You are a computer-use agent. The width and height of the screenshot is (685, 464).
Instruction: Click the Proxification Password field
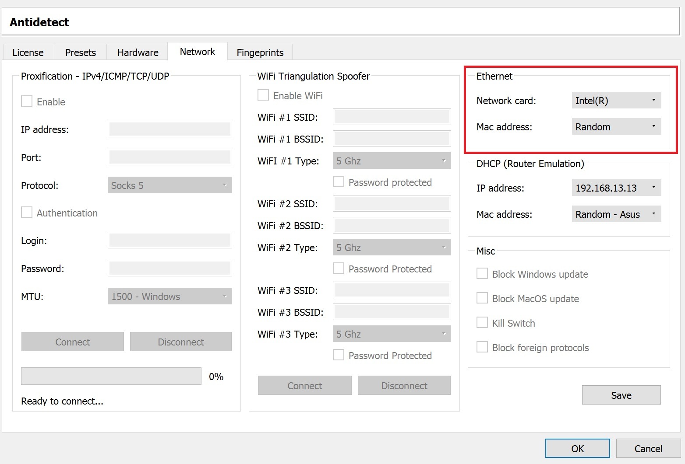click(170, 268)
